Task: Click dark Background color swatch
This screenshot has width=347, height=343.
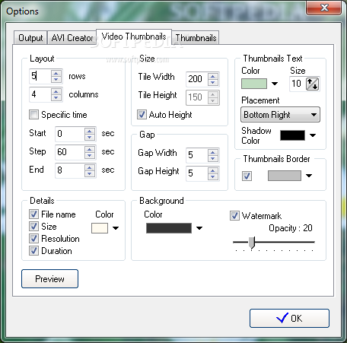Action: click(169, 228)
